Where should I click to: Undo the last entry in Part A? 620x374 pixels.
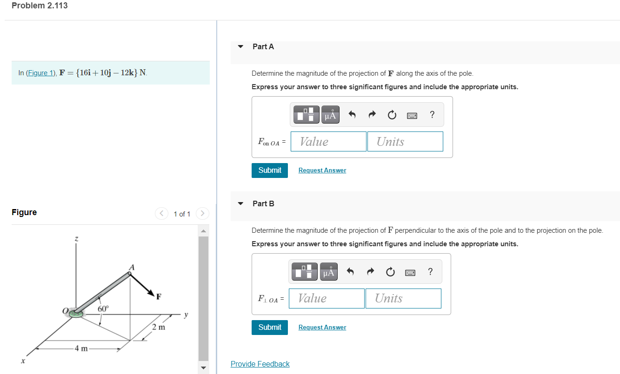[352, 115]
